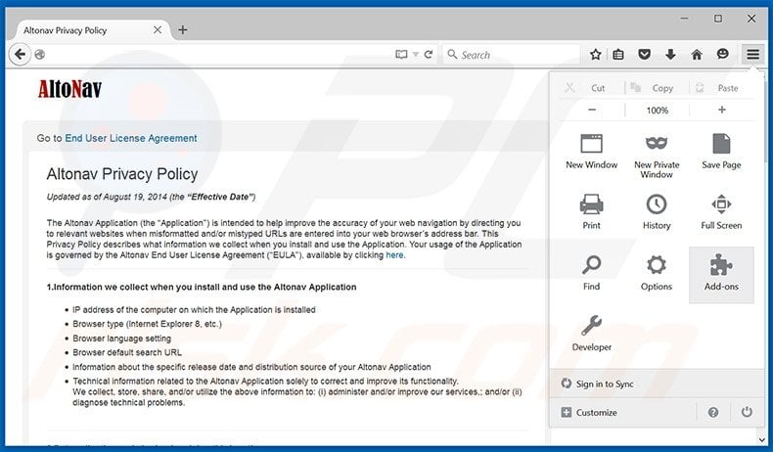Click the hamburger menu button

(752, 54)
